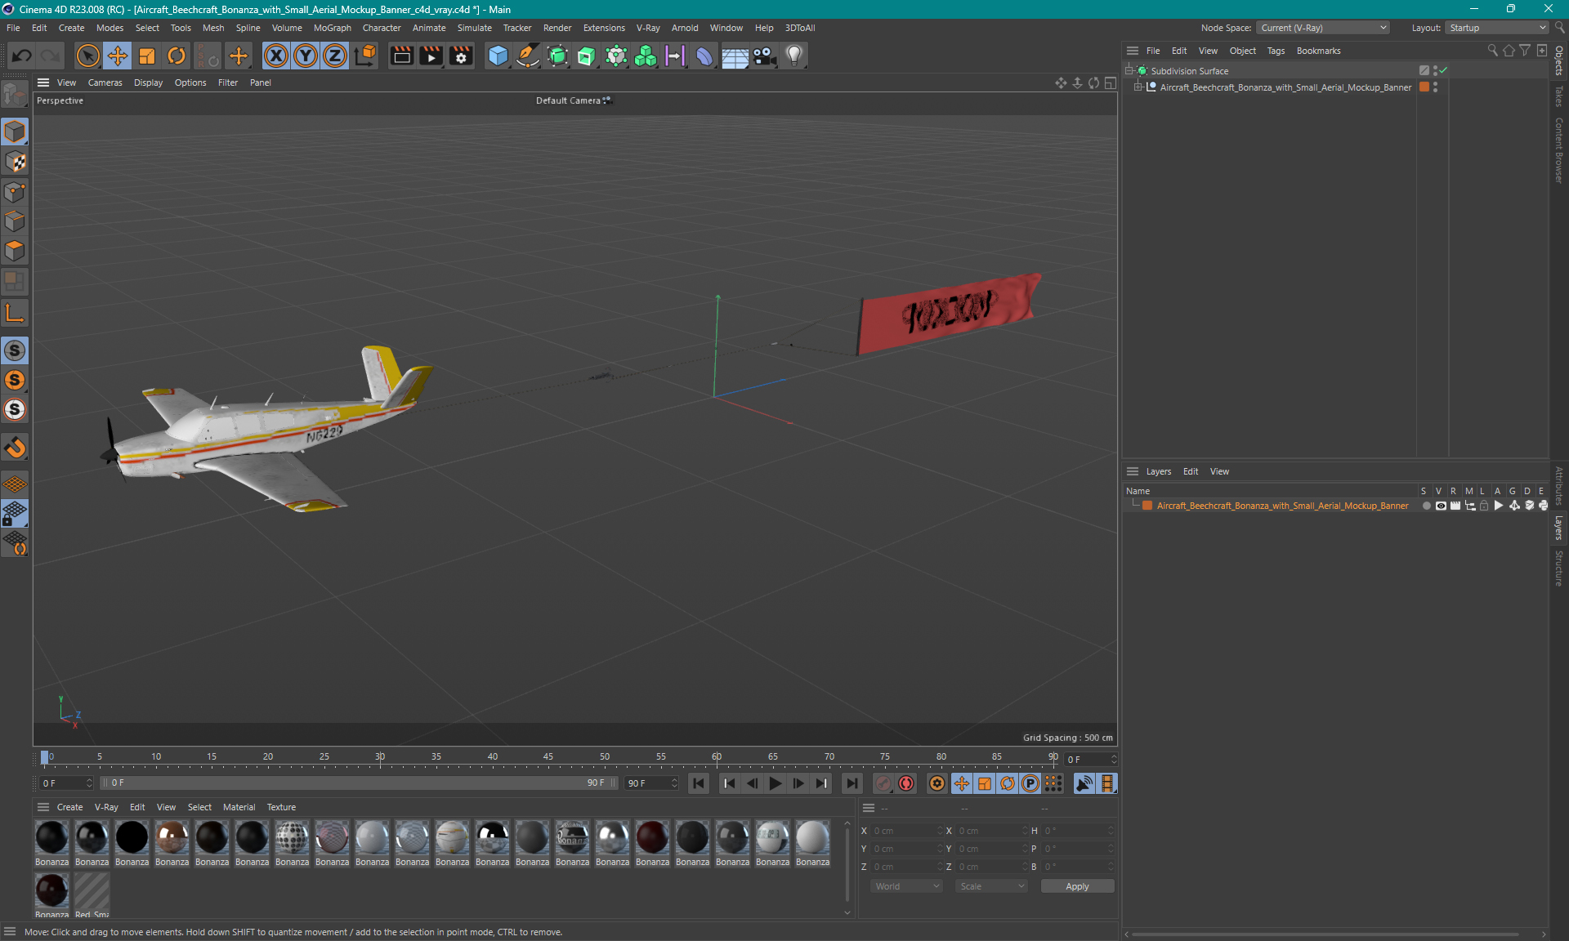The image size is (1569, 941).
Task: Open the MoGraph menu
Action: 332,28
